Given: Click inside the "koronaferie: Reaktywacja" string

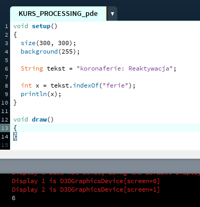Looking at the screenshot, I should click(124, 68).
